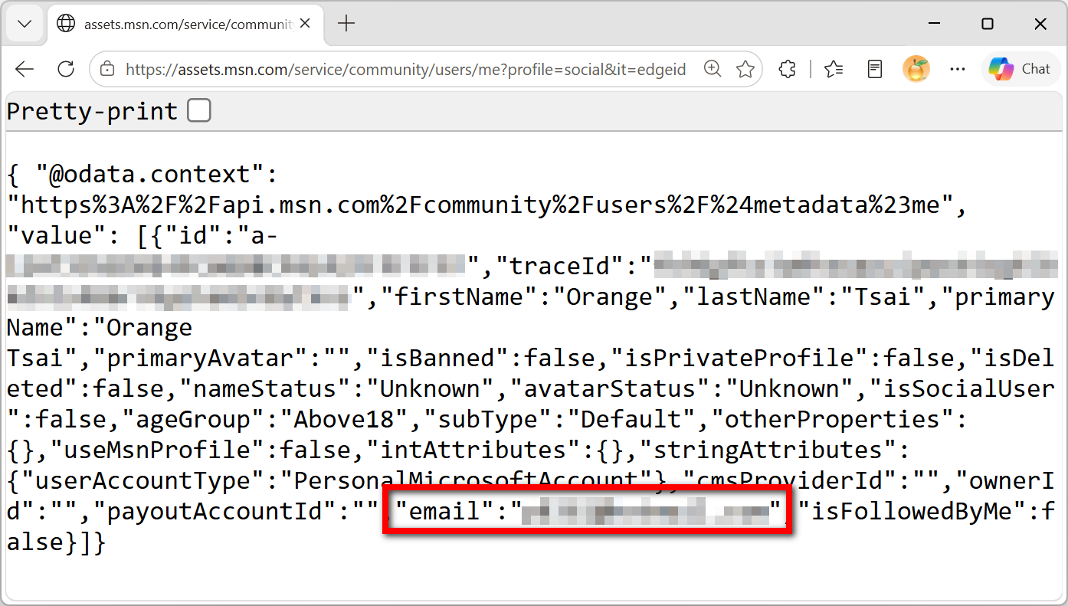Screen dimensions: 1068x606
Task: Open a new tab
Action: tap(346, 24)
